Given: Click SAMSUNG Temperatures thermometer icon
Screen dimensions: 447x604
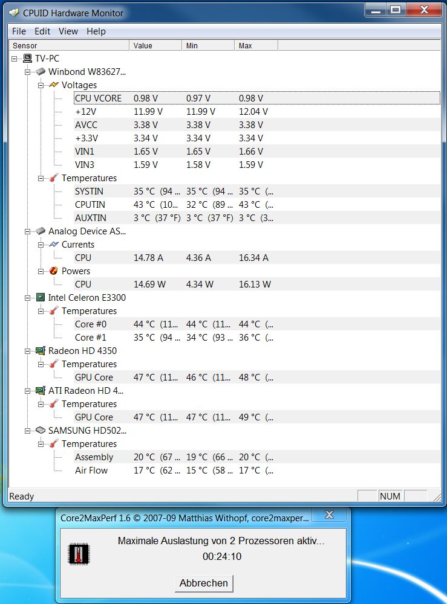Looking at the screenshot, I should click(54, 443).
